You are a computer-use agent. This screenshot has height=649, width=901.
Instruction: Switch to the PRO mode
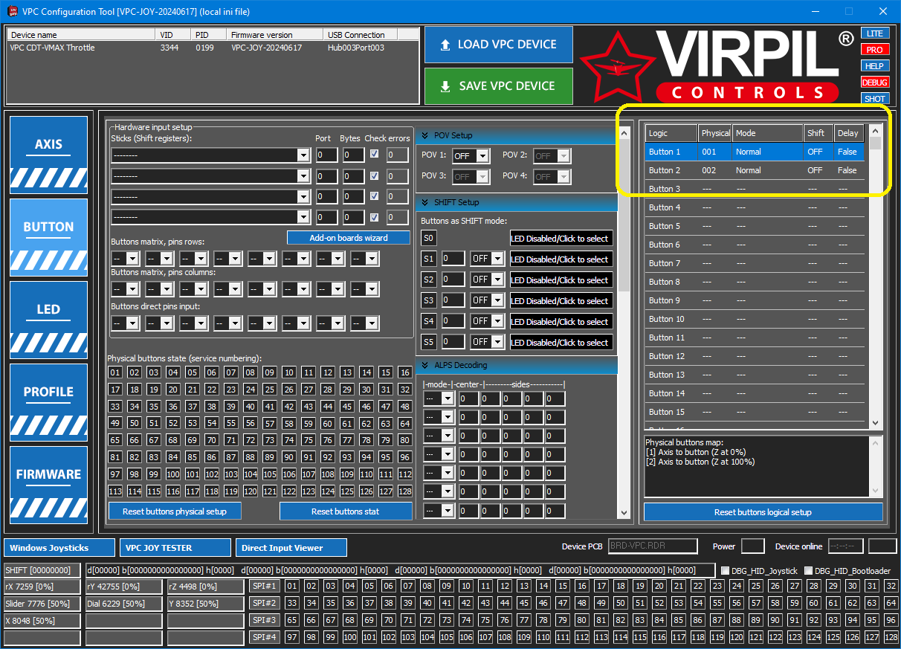875,50
